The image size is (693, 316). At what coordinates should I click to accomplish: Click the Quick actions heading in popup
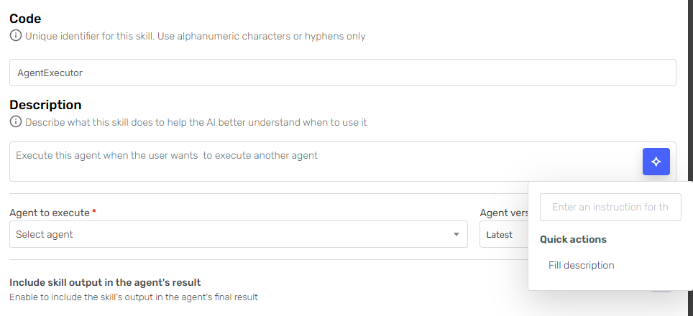pyautogui.click(x=573, y=239)
